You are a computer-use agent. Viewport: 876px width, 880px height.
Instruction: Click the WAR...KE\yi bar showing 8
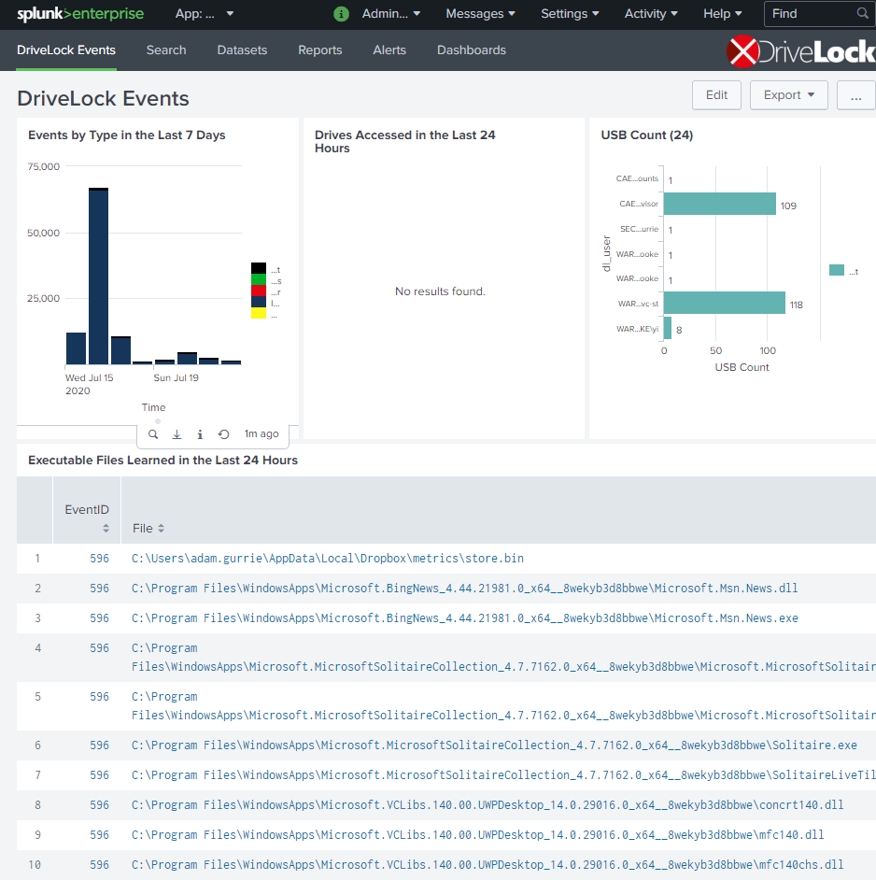pos(668,328)
